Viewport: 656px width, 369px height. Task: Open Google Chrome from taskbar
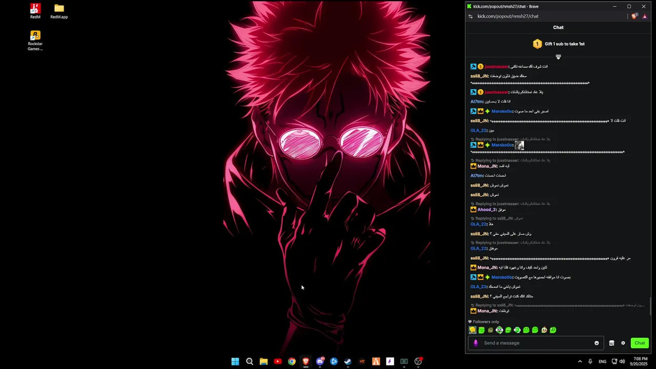click(292, 361)
